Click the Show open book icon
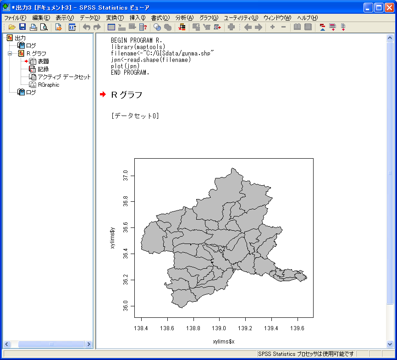This screenshot has height=360, width=397. [x=297, y=28]
